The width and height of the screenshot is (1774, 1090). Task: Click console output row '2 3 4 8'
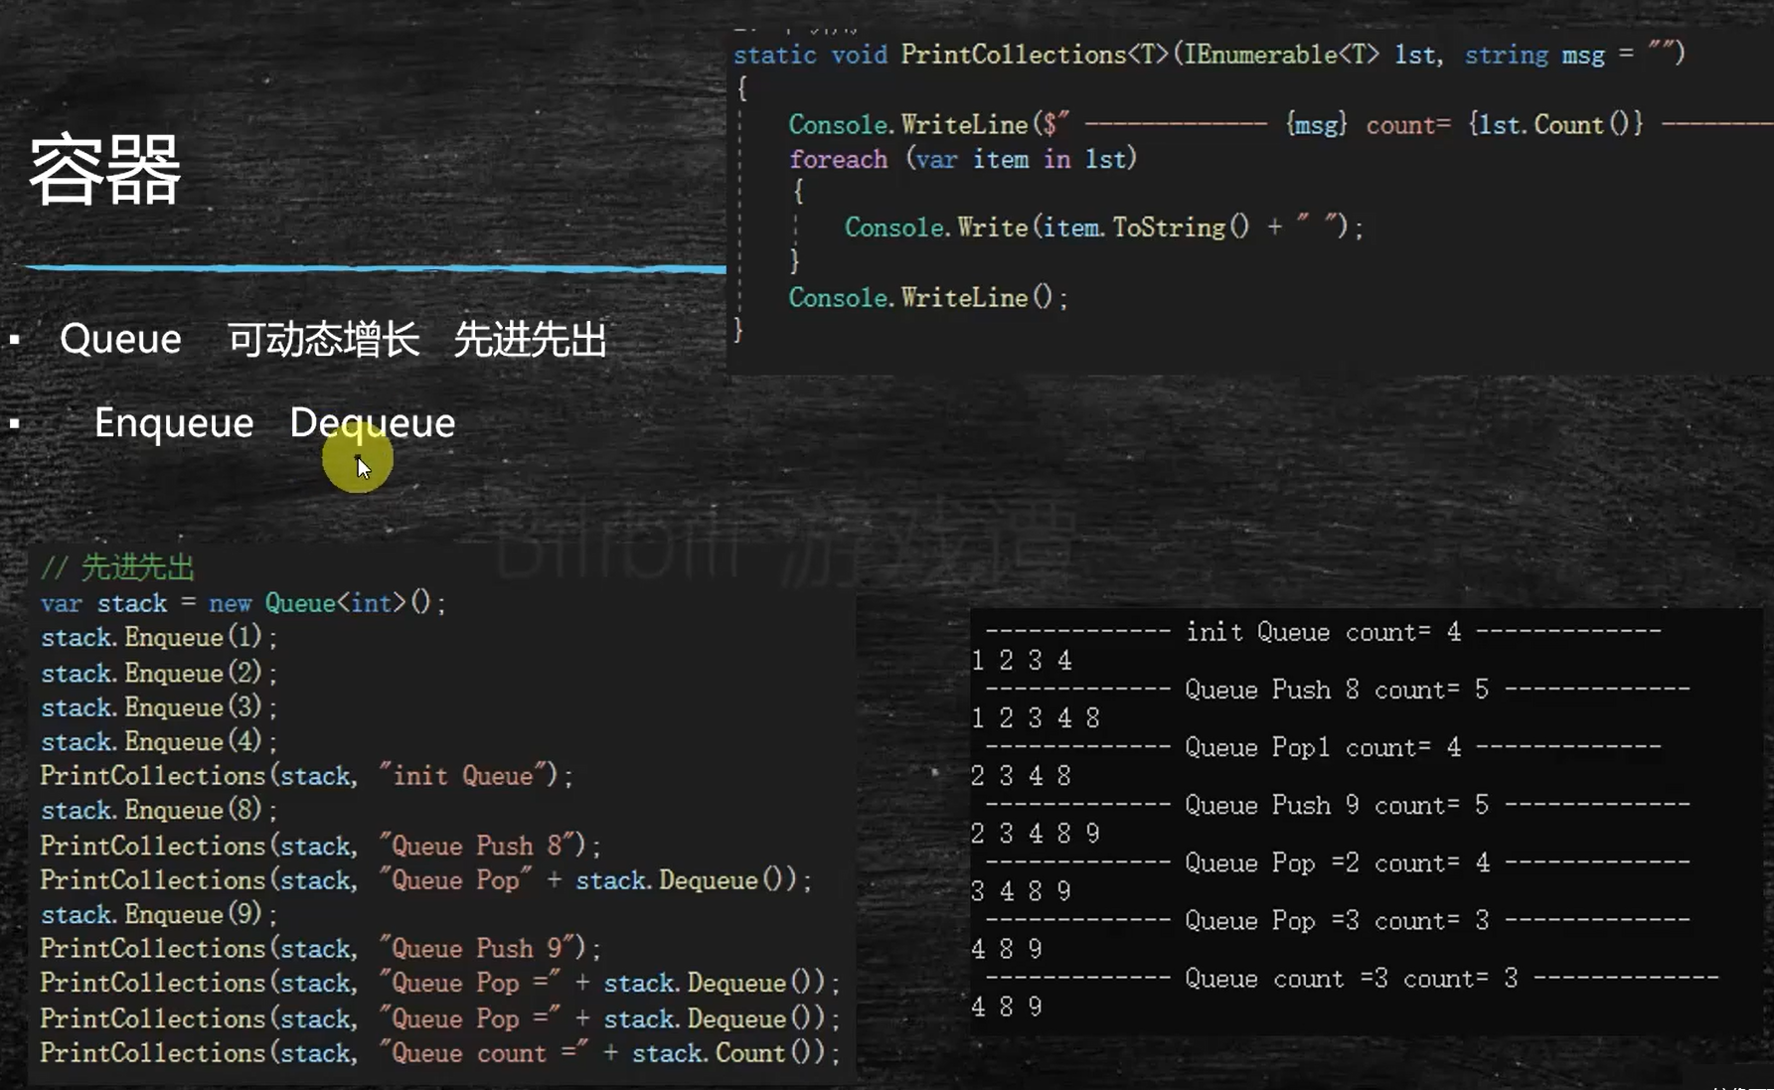1023,776
